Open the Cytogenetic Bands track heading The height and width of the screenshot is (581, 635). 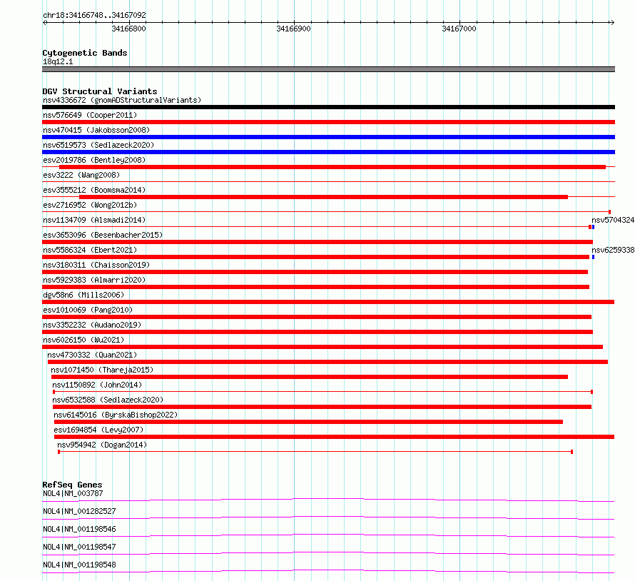85,53
